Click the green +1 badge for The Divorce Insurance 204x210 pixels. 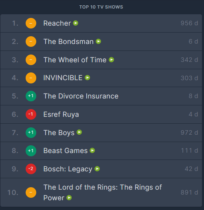coord(31,96)
